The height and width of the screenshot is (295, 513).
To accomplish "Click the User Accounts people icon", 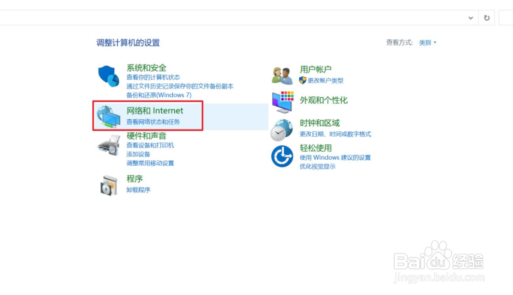I will coord(282,76).
